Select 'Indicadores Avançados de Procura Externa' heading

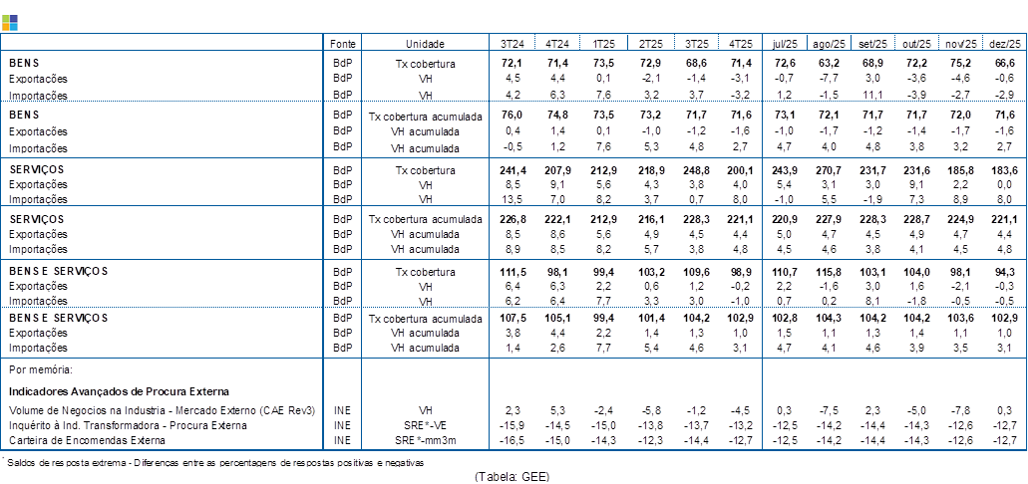[x=118, y=391]
